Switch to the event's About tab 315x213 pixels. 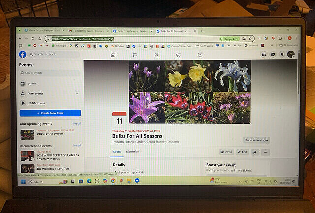click(117, 152)
